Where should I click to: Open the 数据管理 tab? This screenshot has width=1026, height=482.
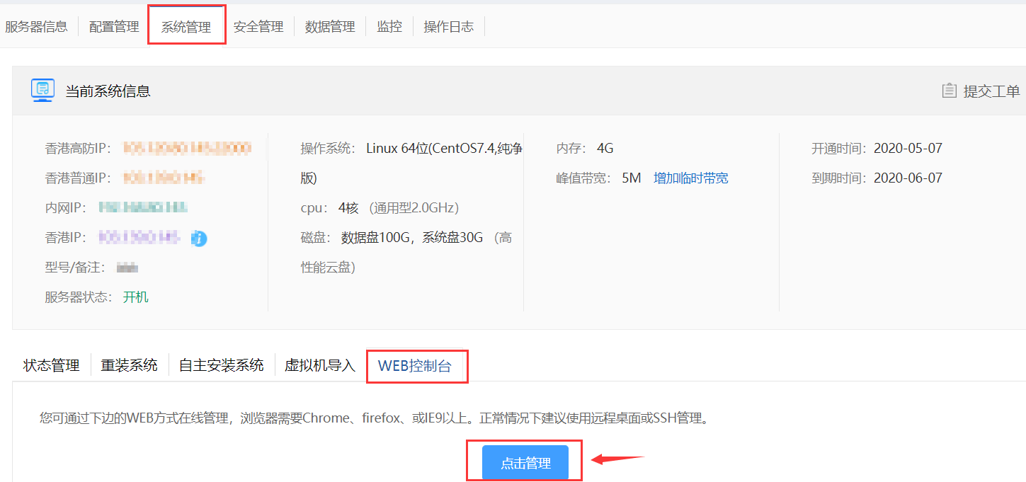tap(330, 27)
